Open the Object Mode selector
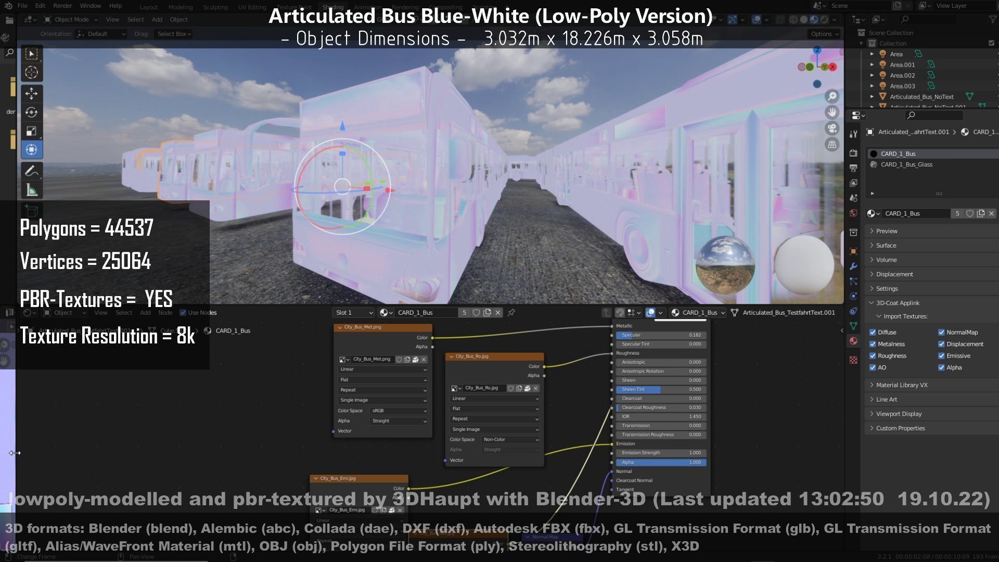 72,20
